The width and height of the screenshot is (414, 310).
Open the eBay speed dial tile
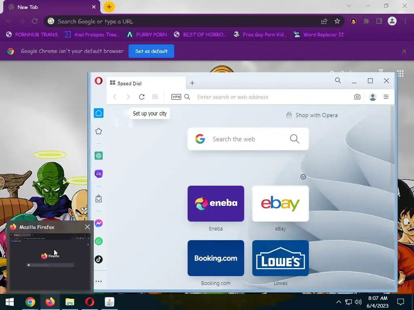[281, 203]
